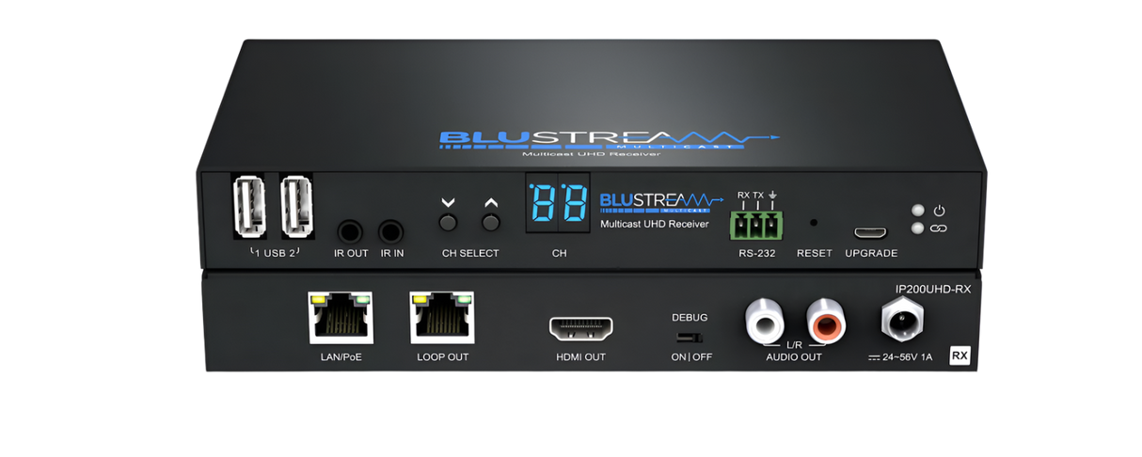1142x457 pixels.
Task: Click the Blustream logo on the front panel
Action: coord(660,201)
